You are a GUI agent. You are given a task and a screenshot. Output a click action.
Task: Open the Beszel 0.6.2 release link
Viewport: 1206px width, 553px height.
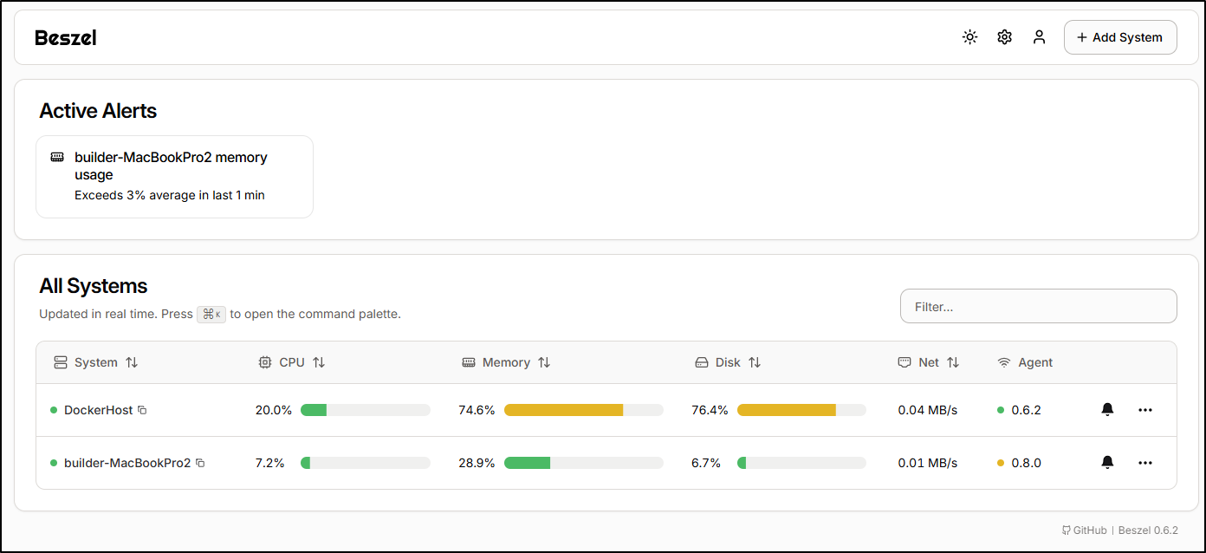coord(1148,530)
